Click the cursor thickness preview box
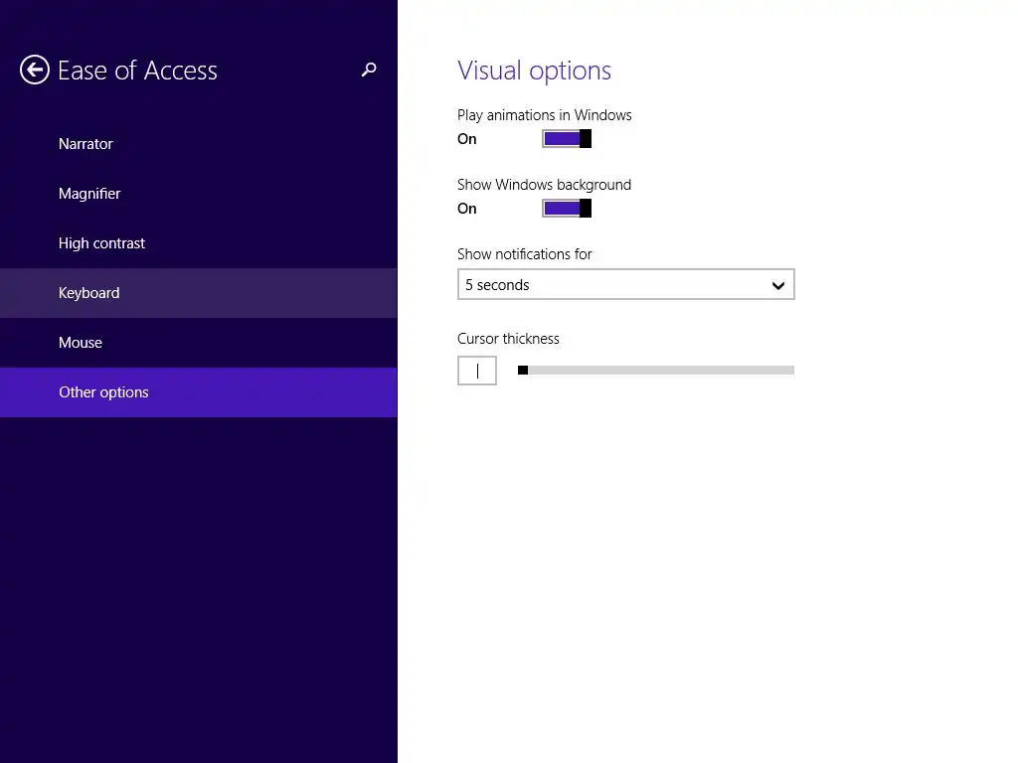1018x763 pixels. pyautogui.click(x=477, y=371)
